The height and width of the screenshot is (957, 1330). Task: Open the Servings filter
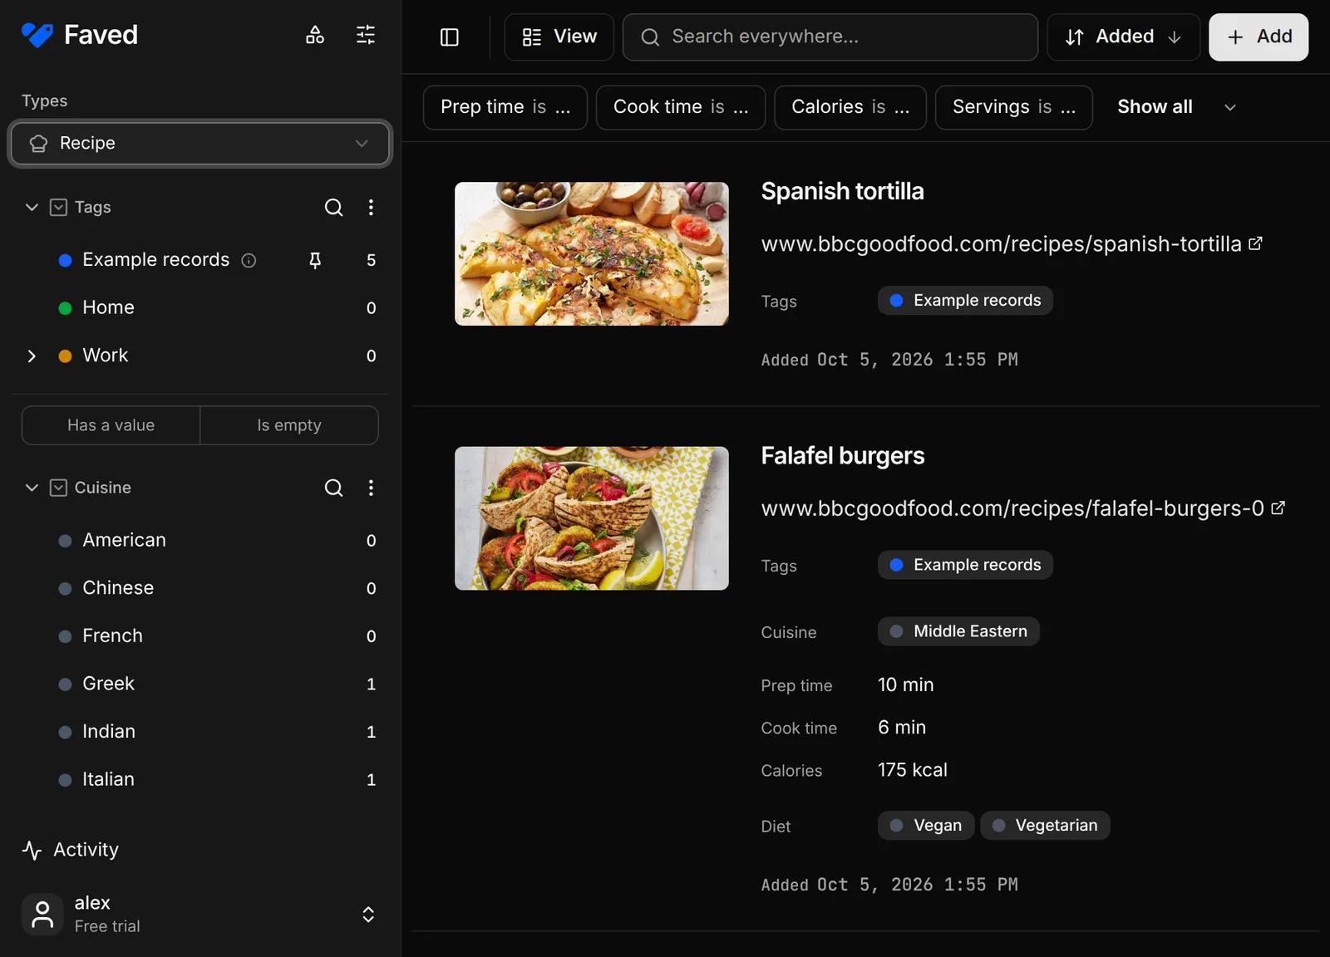tap(1014, 107)
